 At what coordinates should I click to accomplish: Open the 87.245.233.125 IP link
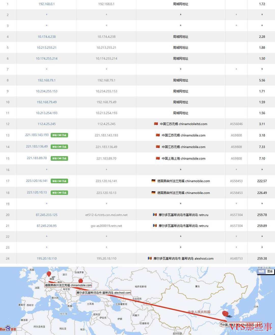(47, 215)
